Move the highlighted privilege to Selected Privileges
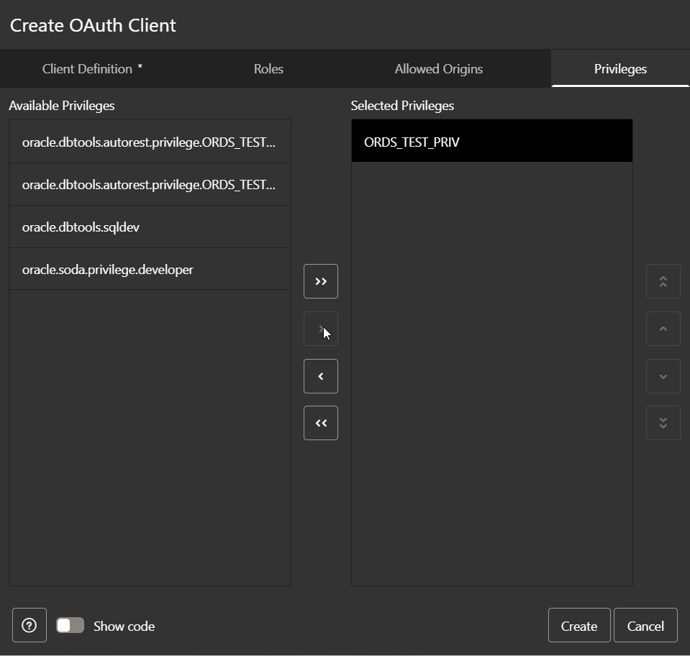This screenshot has height=656, width=690. [x=320, y=329]
